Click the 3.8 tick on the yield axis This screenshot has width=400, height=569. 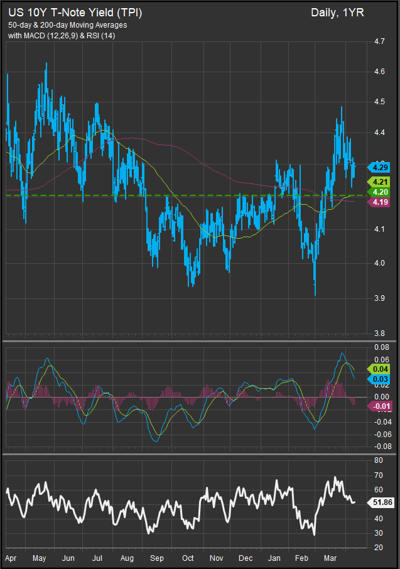pyautogui.click(x=379, y=334)
